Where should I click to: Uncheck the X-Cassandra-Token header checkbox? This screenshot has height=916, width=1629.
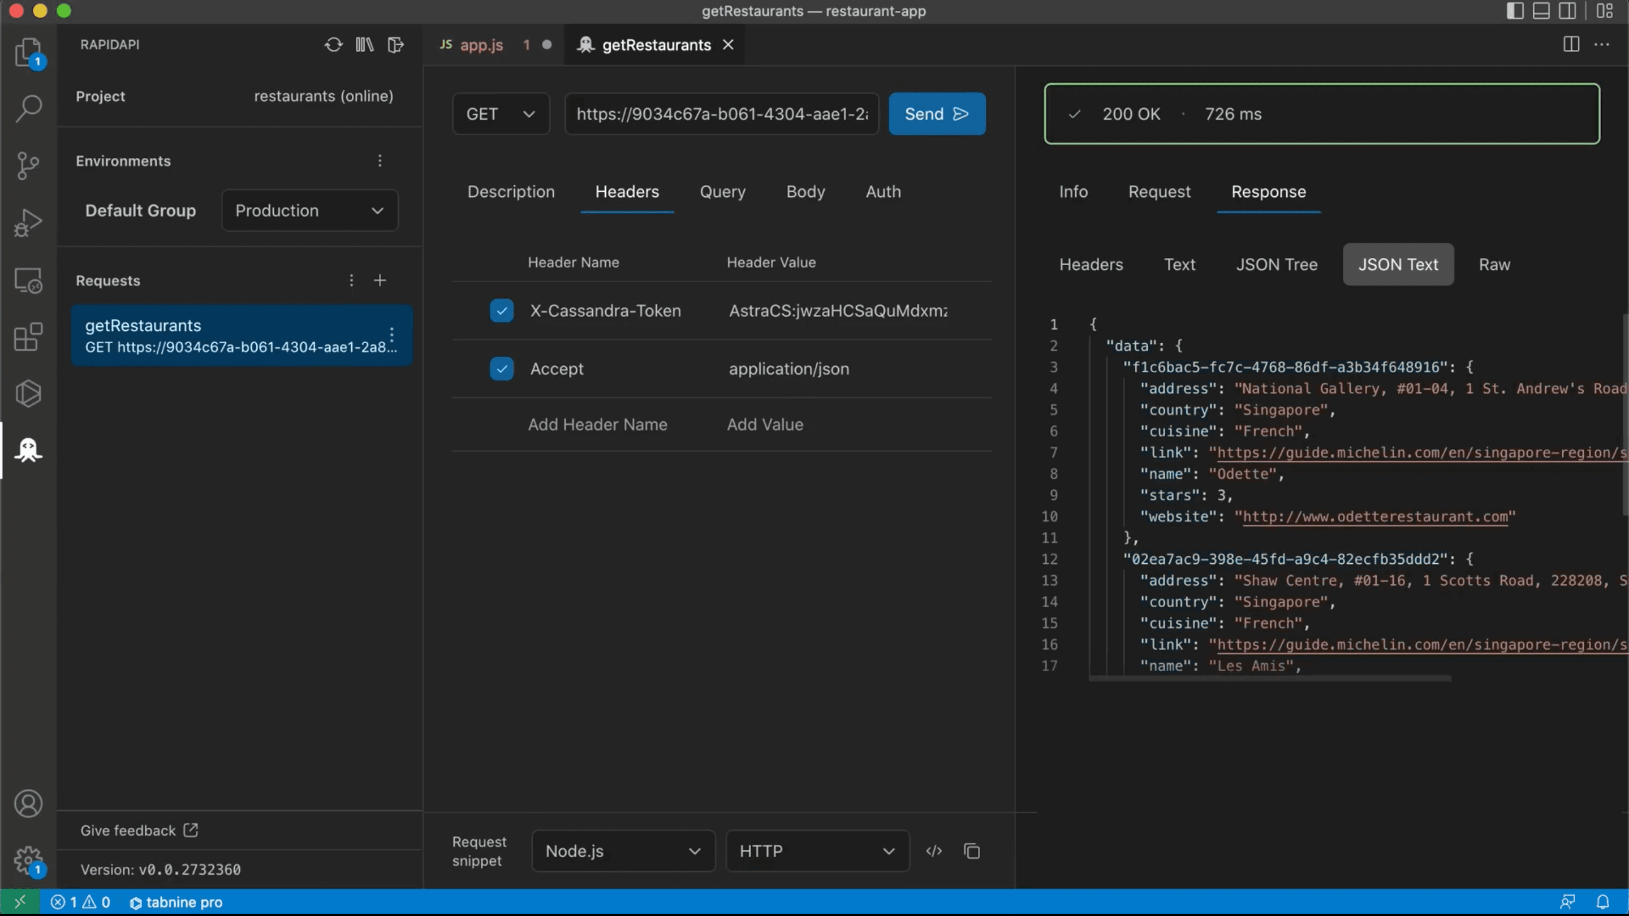502,310
